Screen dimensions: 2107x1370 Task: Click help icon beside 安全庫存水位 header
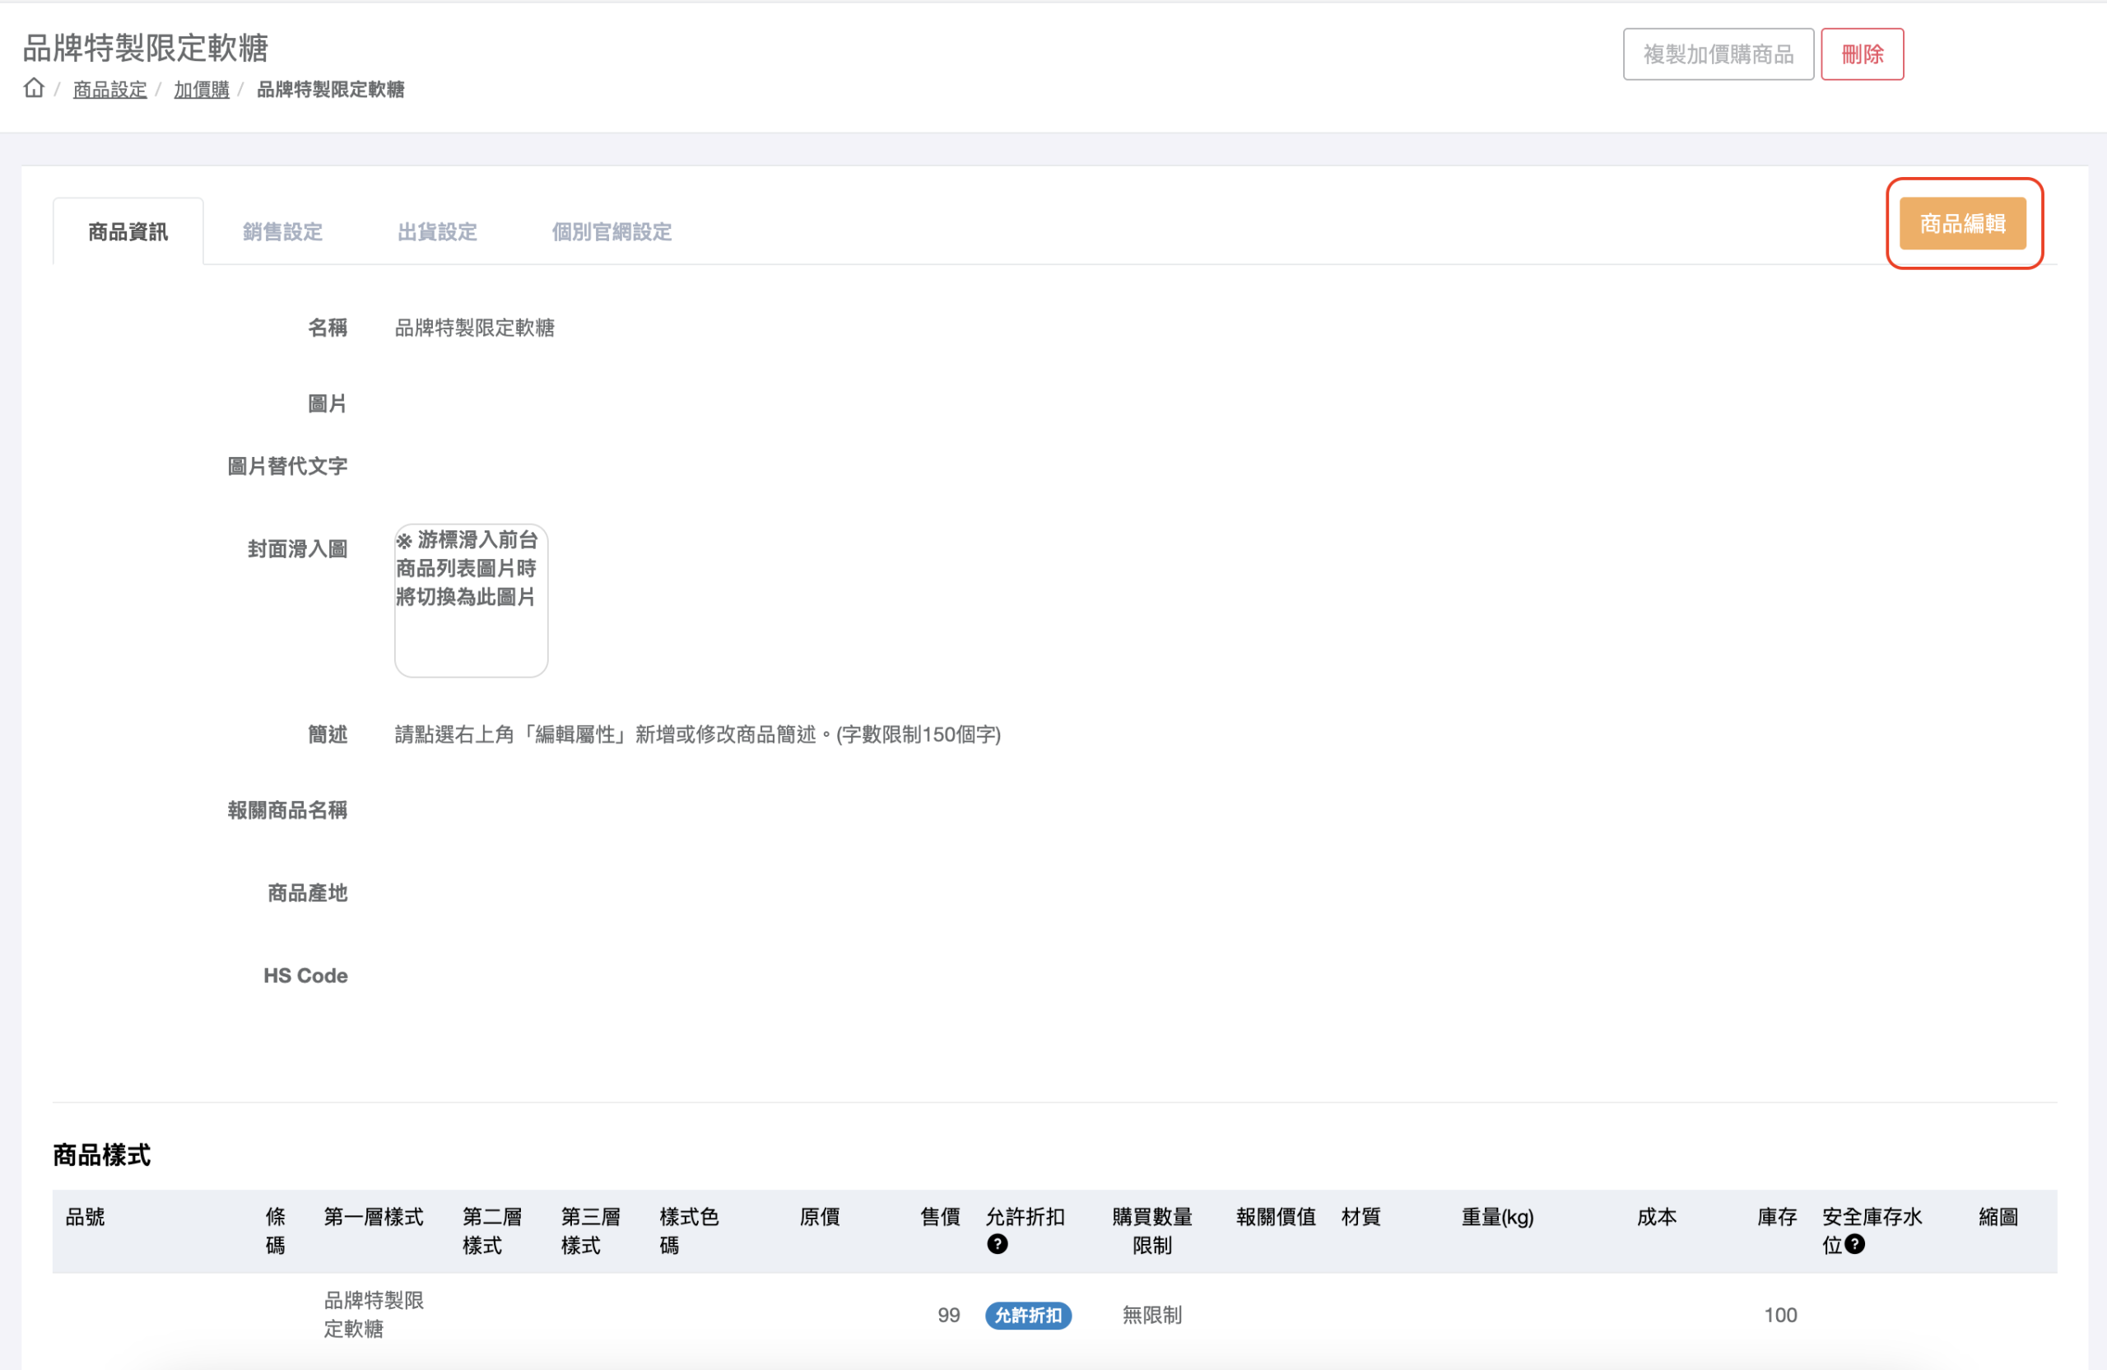(x=1854, y=1244)
